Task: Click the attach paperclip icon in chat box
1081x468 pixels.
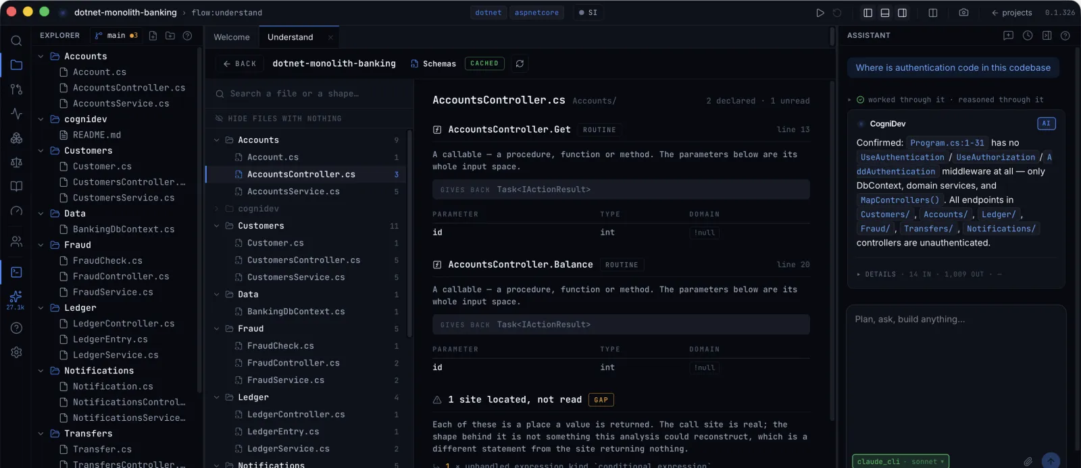Action: click(x=1028, y=462)
